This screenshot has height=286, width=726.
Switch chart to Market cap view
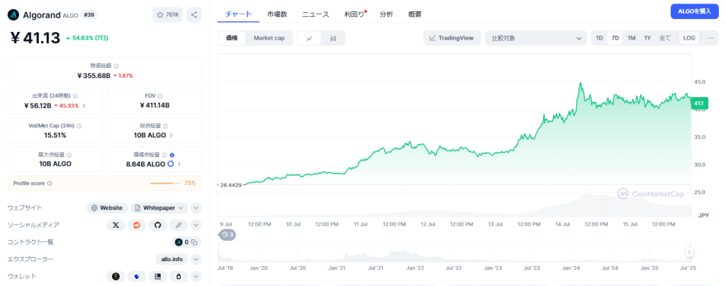pyautogui.click(x=269, y=38)
